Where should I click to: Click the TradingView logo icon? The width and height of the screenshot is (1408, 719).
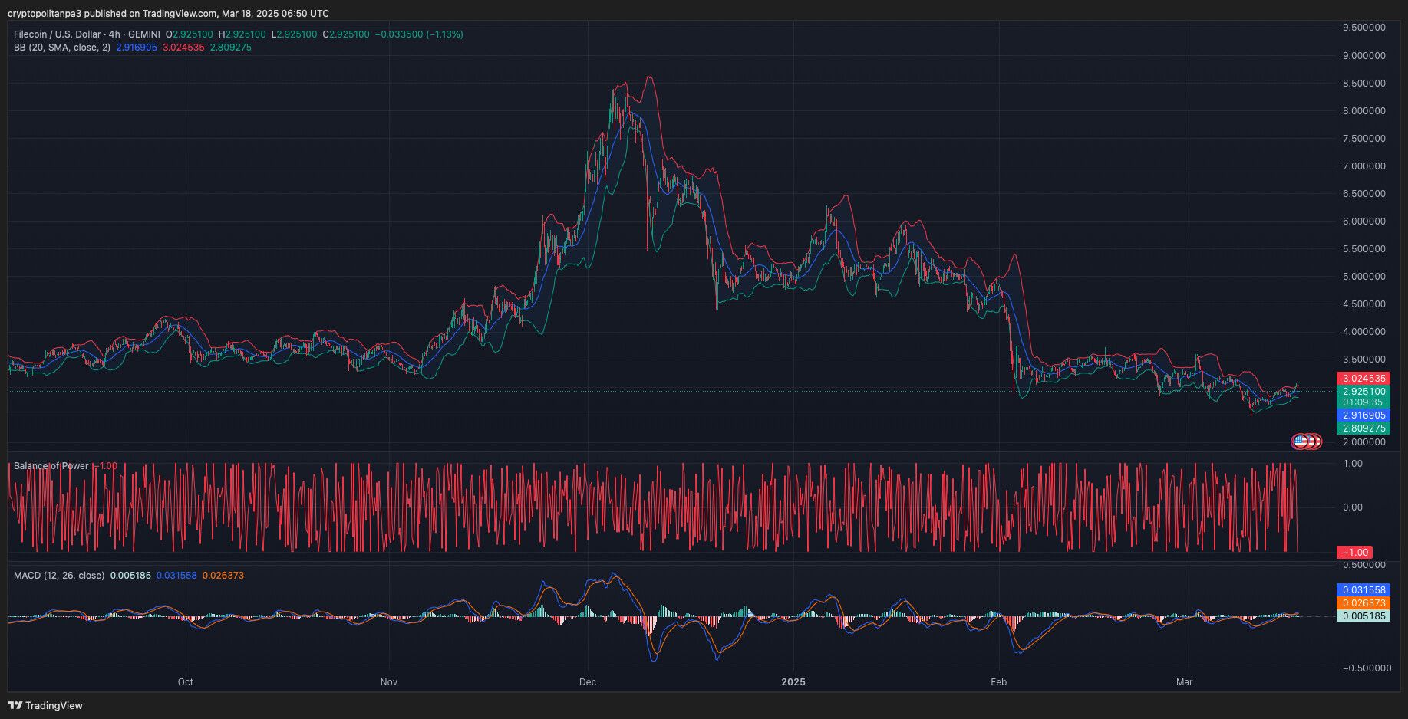15,705
